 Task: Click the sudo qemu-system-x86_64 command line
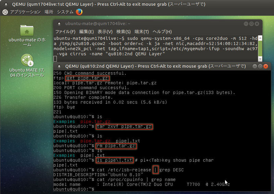click(155, 46)
